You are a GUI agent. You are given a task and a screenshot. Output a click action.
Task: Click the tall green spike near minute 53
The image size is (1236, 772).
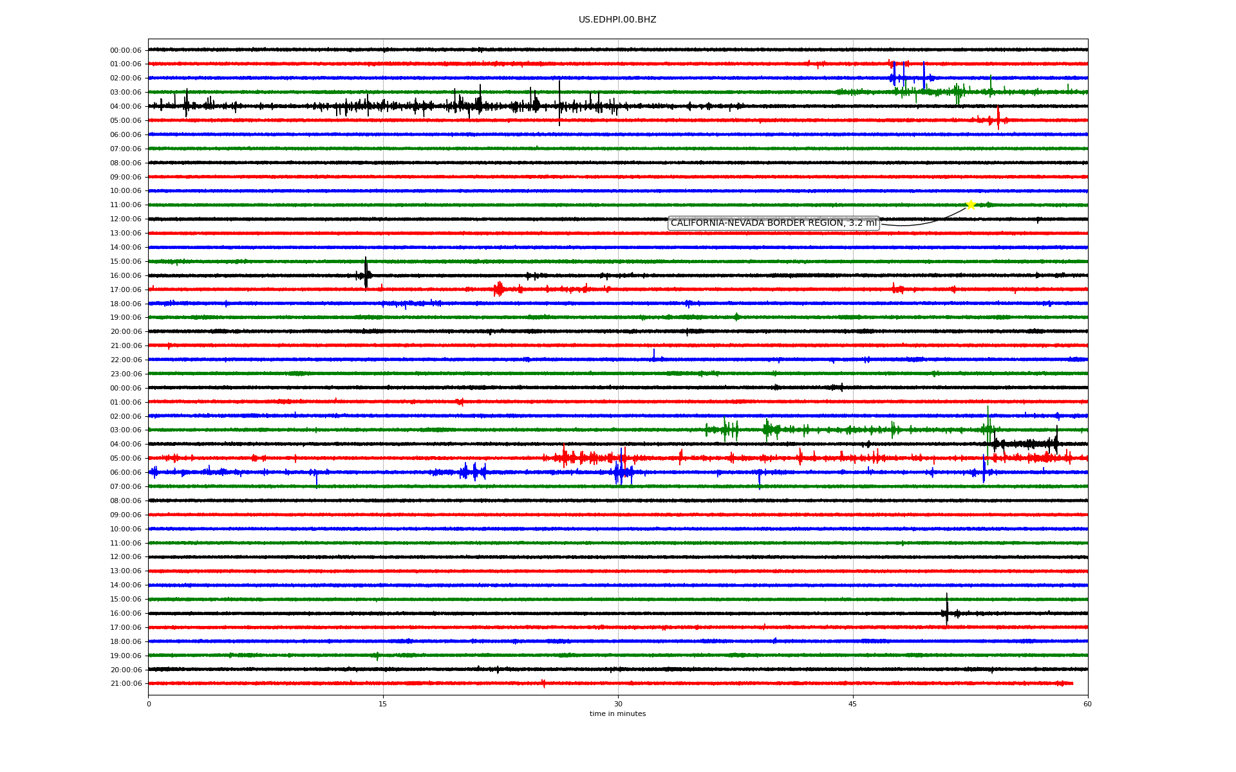coord(988,425)
